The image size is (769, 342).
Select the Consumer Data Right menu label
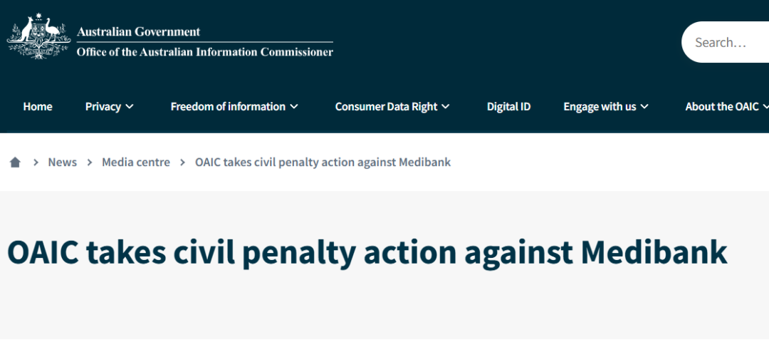point(386,107)
